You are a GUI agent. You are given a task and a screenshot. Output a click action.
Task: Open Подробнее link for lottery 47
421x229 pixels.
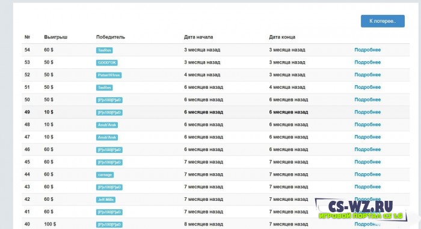(x=367, y=137)
